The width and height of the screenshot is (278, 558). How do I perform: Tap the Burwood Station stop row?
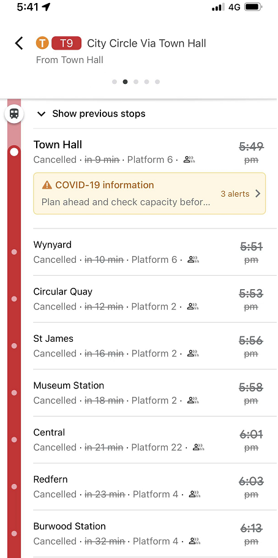[x=155, y=533]
